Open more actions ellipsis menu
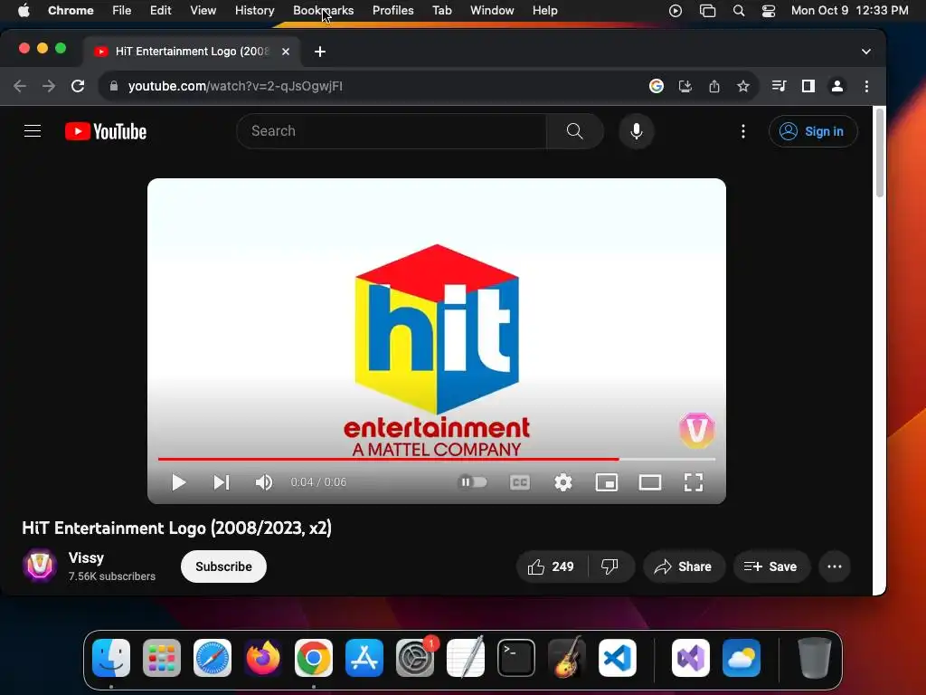 (x=835, y=566)
